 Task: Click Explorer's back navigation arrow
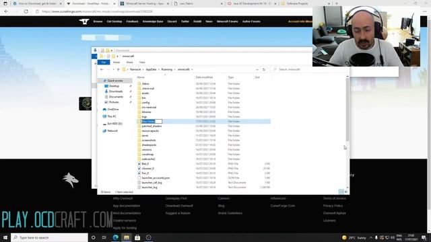point(102,69)
